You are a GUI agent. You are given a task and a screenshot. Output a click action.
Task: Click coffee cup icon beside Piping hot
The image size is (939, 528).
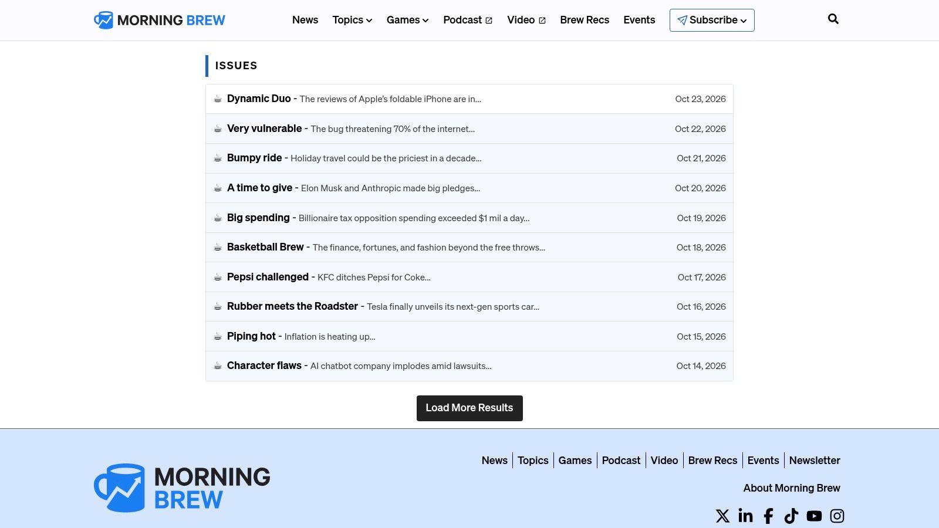pos(218,336)
